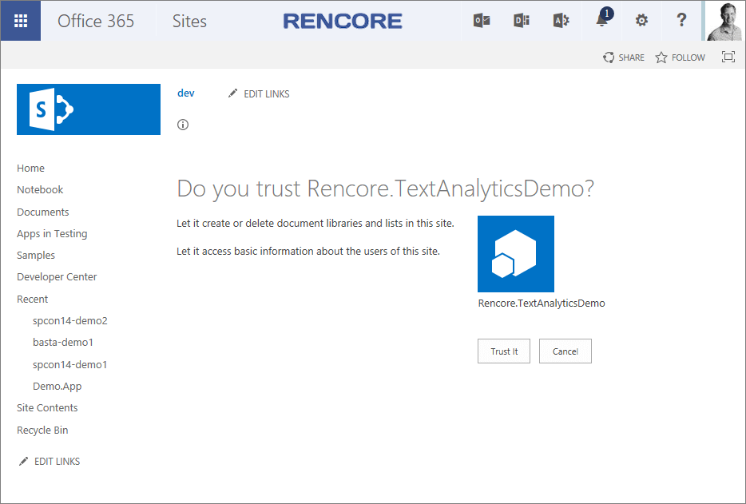
Task: Click the Do you trust heading
Action: click(x=385, y=189)
